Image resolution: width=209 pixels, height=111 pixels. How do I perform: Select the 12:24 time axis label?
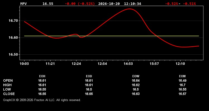(x=76, y=64)
